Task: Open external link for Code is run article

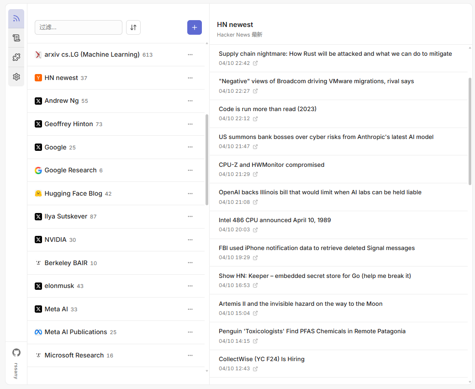Action: [255, 119]
